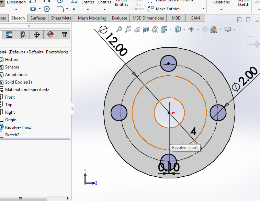The height and width of the screenshot is (201, 260).
Task: Select the Top plane in the tree
Action: tap(9, 105)
